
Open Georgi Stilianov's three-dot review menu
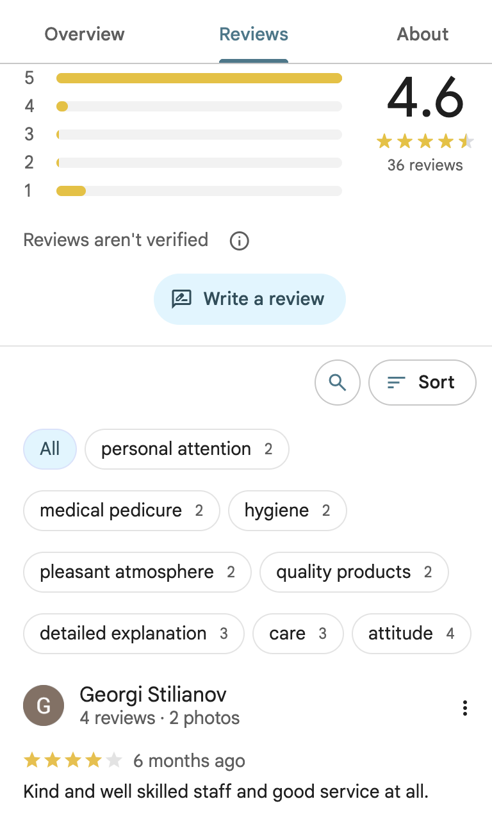(465, 708)
